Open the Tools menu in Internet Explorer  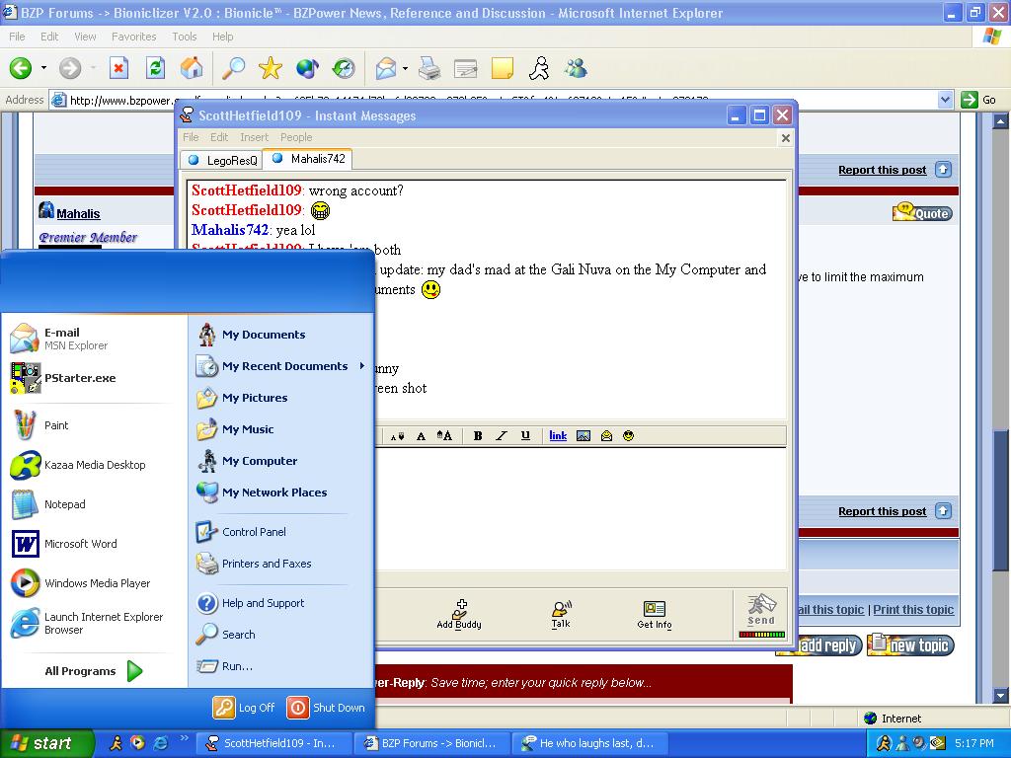coord(185,37)
